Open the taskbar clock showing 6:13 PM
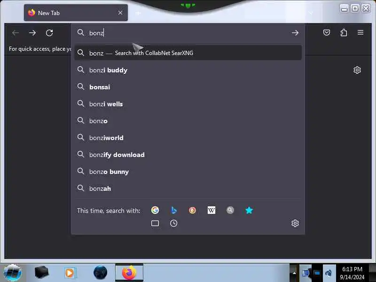The width and height of the screenshot is (376, 282). click(352, 273)
